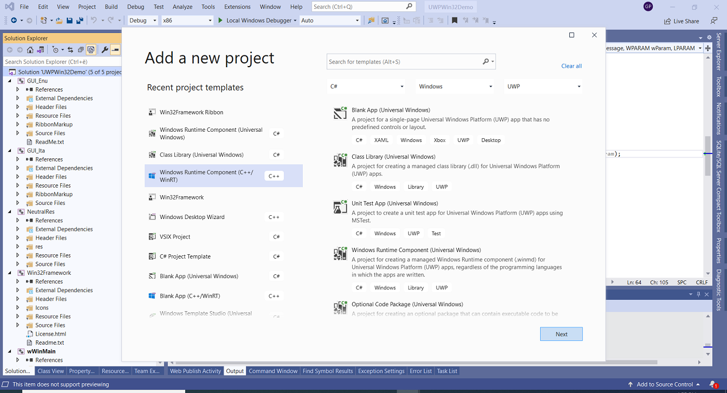This screenshot has height=393, width=727.
Task: Click the Next button
Action: coord(561,334)
